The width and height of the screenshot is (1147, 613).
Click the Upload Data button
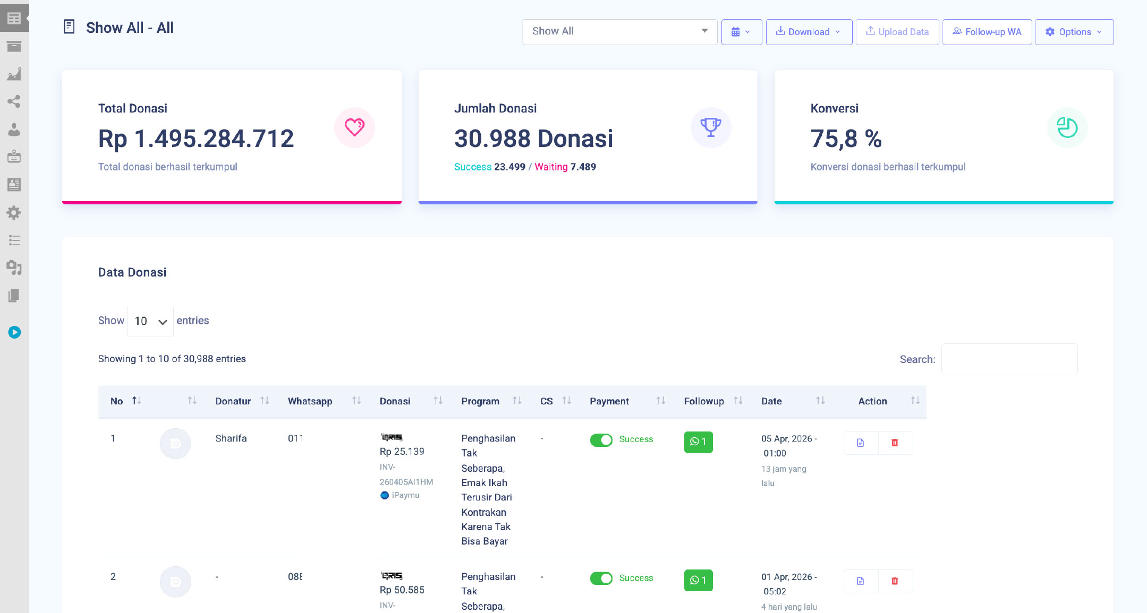(x=897, y=32)
